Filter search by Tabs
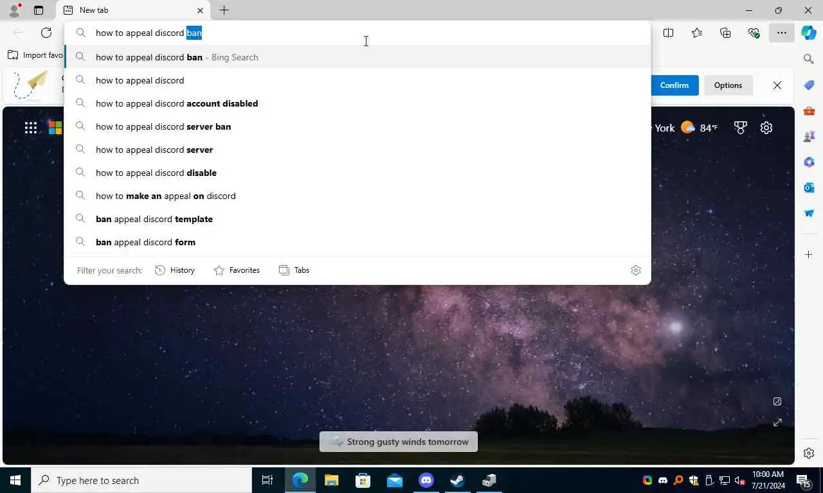 [294, 270]
